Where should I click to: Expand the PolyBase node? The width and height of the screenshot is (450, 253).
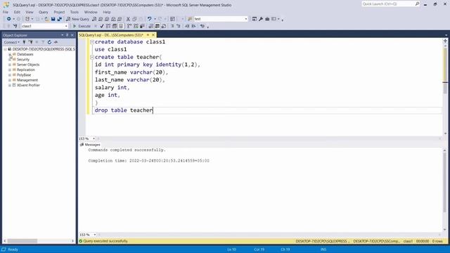[10, 75]
